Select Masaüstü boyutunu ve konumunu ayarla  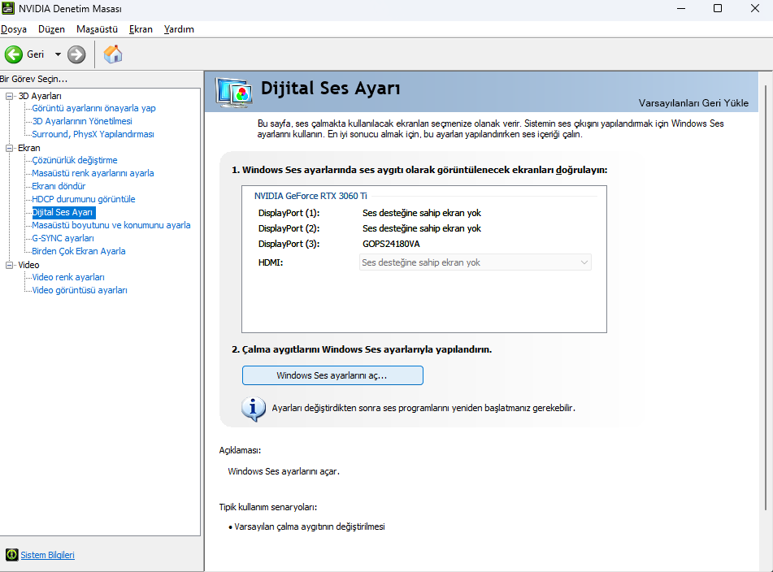(x=111, y=225)
